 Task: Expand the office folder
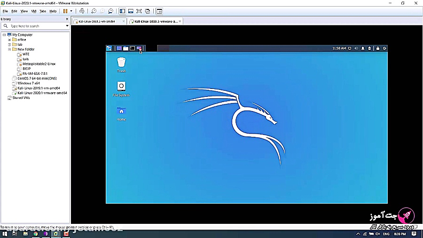pyautogui.click(x=9, y=40)
